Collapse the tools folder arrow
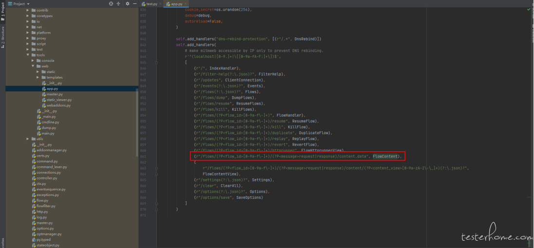534x248 pixels. 28,55
